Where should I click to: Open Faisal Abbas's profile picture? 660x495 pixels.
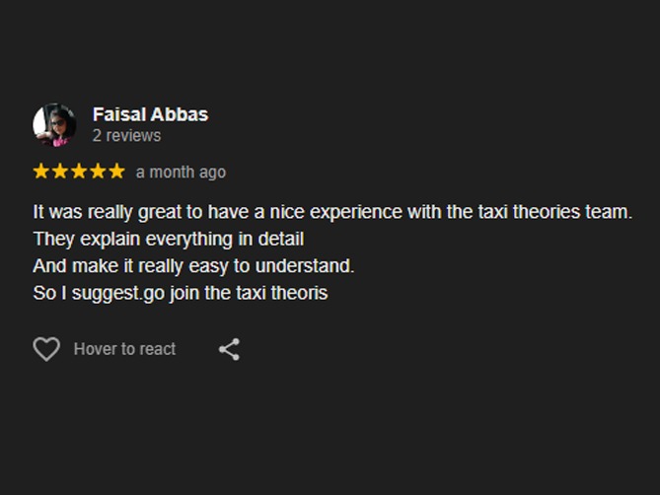point(54,124)
